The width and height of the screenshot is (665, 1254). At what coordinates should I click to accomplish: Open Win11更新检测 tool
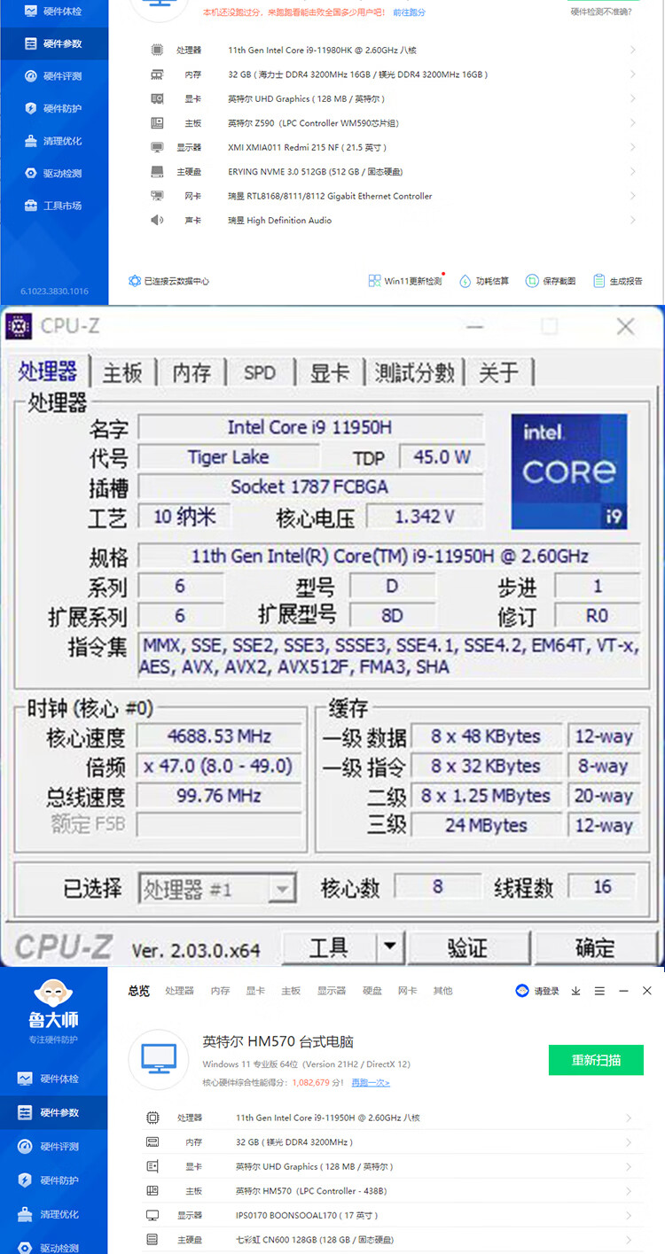[405, 281]
